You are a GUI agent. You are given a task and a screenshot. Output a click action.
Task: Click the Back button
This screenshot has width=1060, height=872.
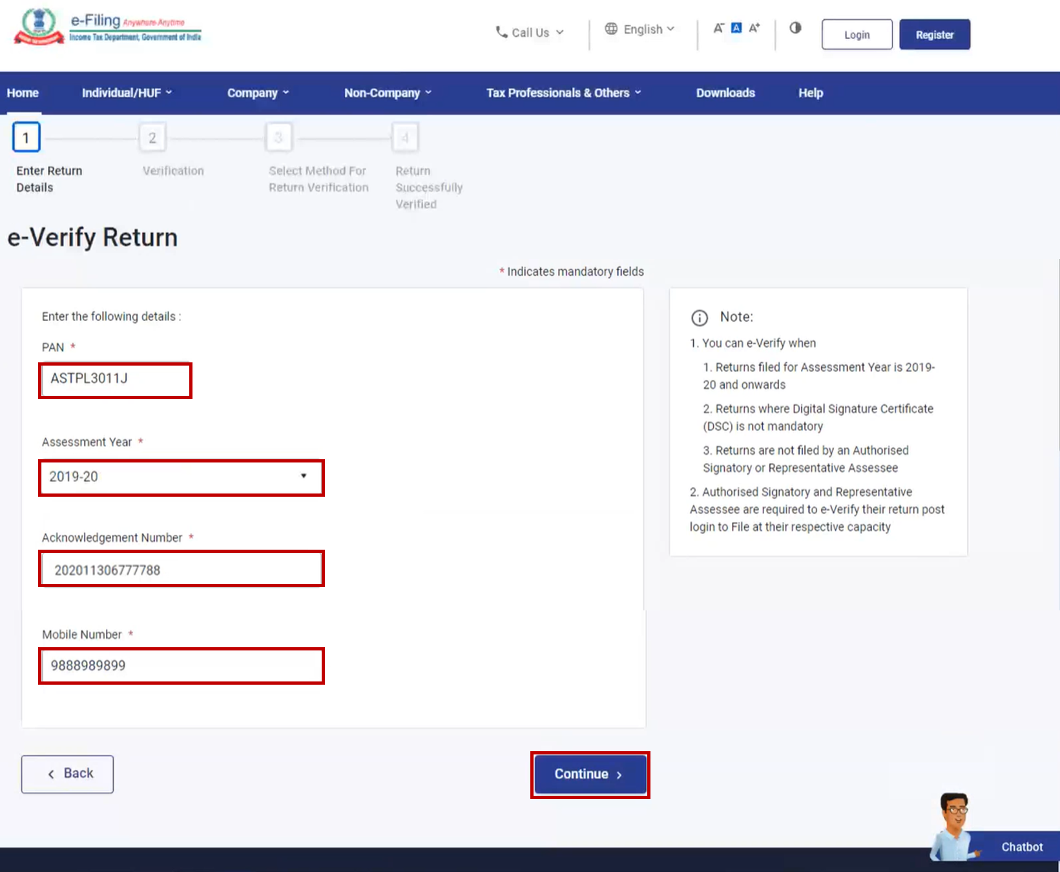click(67, 773)
